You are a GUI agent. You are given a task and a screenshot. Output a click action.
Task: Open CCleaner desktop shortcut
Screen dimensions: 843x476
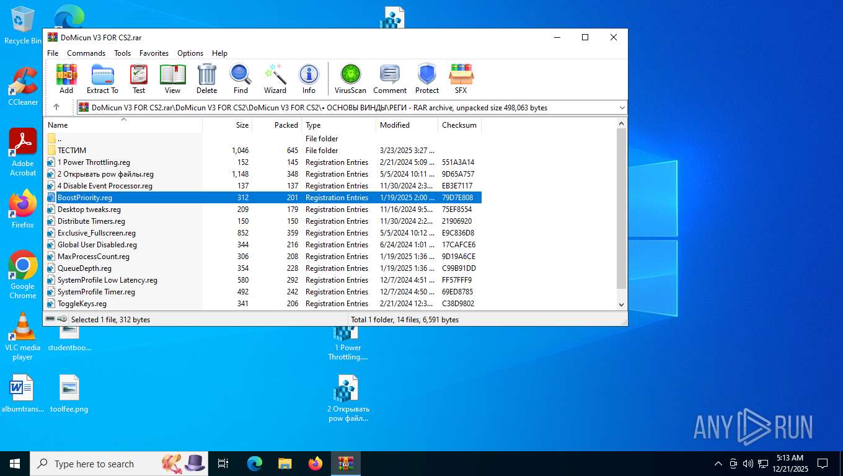coord(23,86)
